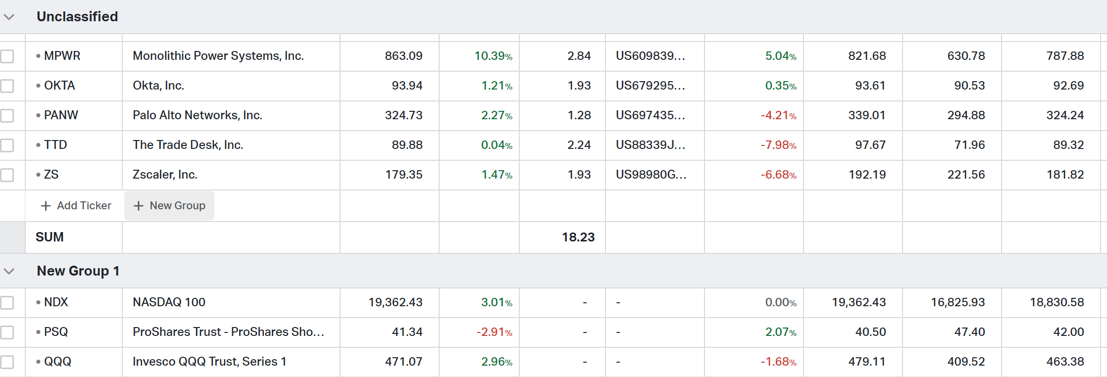Open the MPWR ticker

coord(62,56)
